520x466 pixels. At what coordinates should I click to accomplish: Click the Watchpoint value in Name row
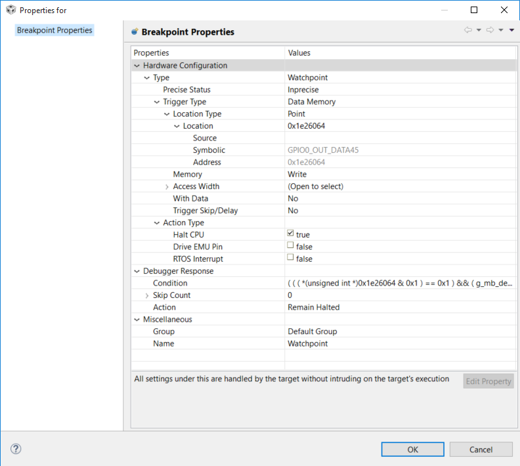tap(307, 344)
